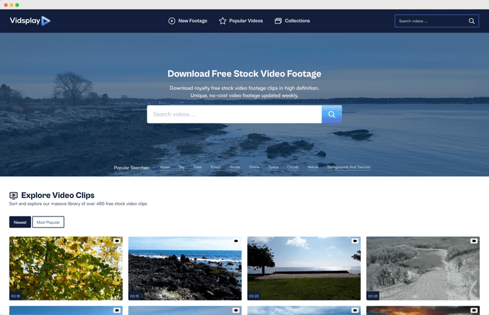The height and width of the screenshot is (315, 489).
Task: Focus the header search videos field
Action: pos(430,21)
